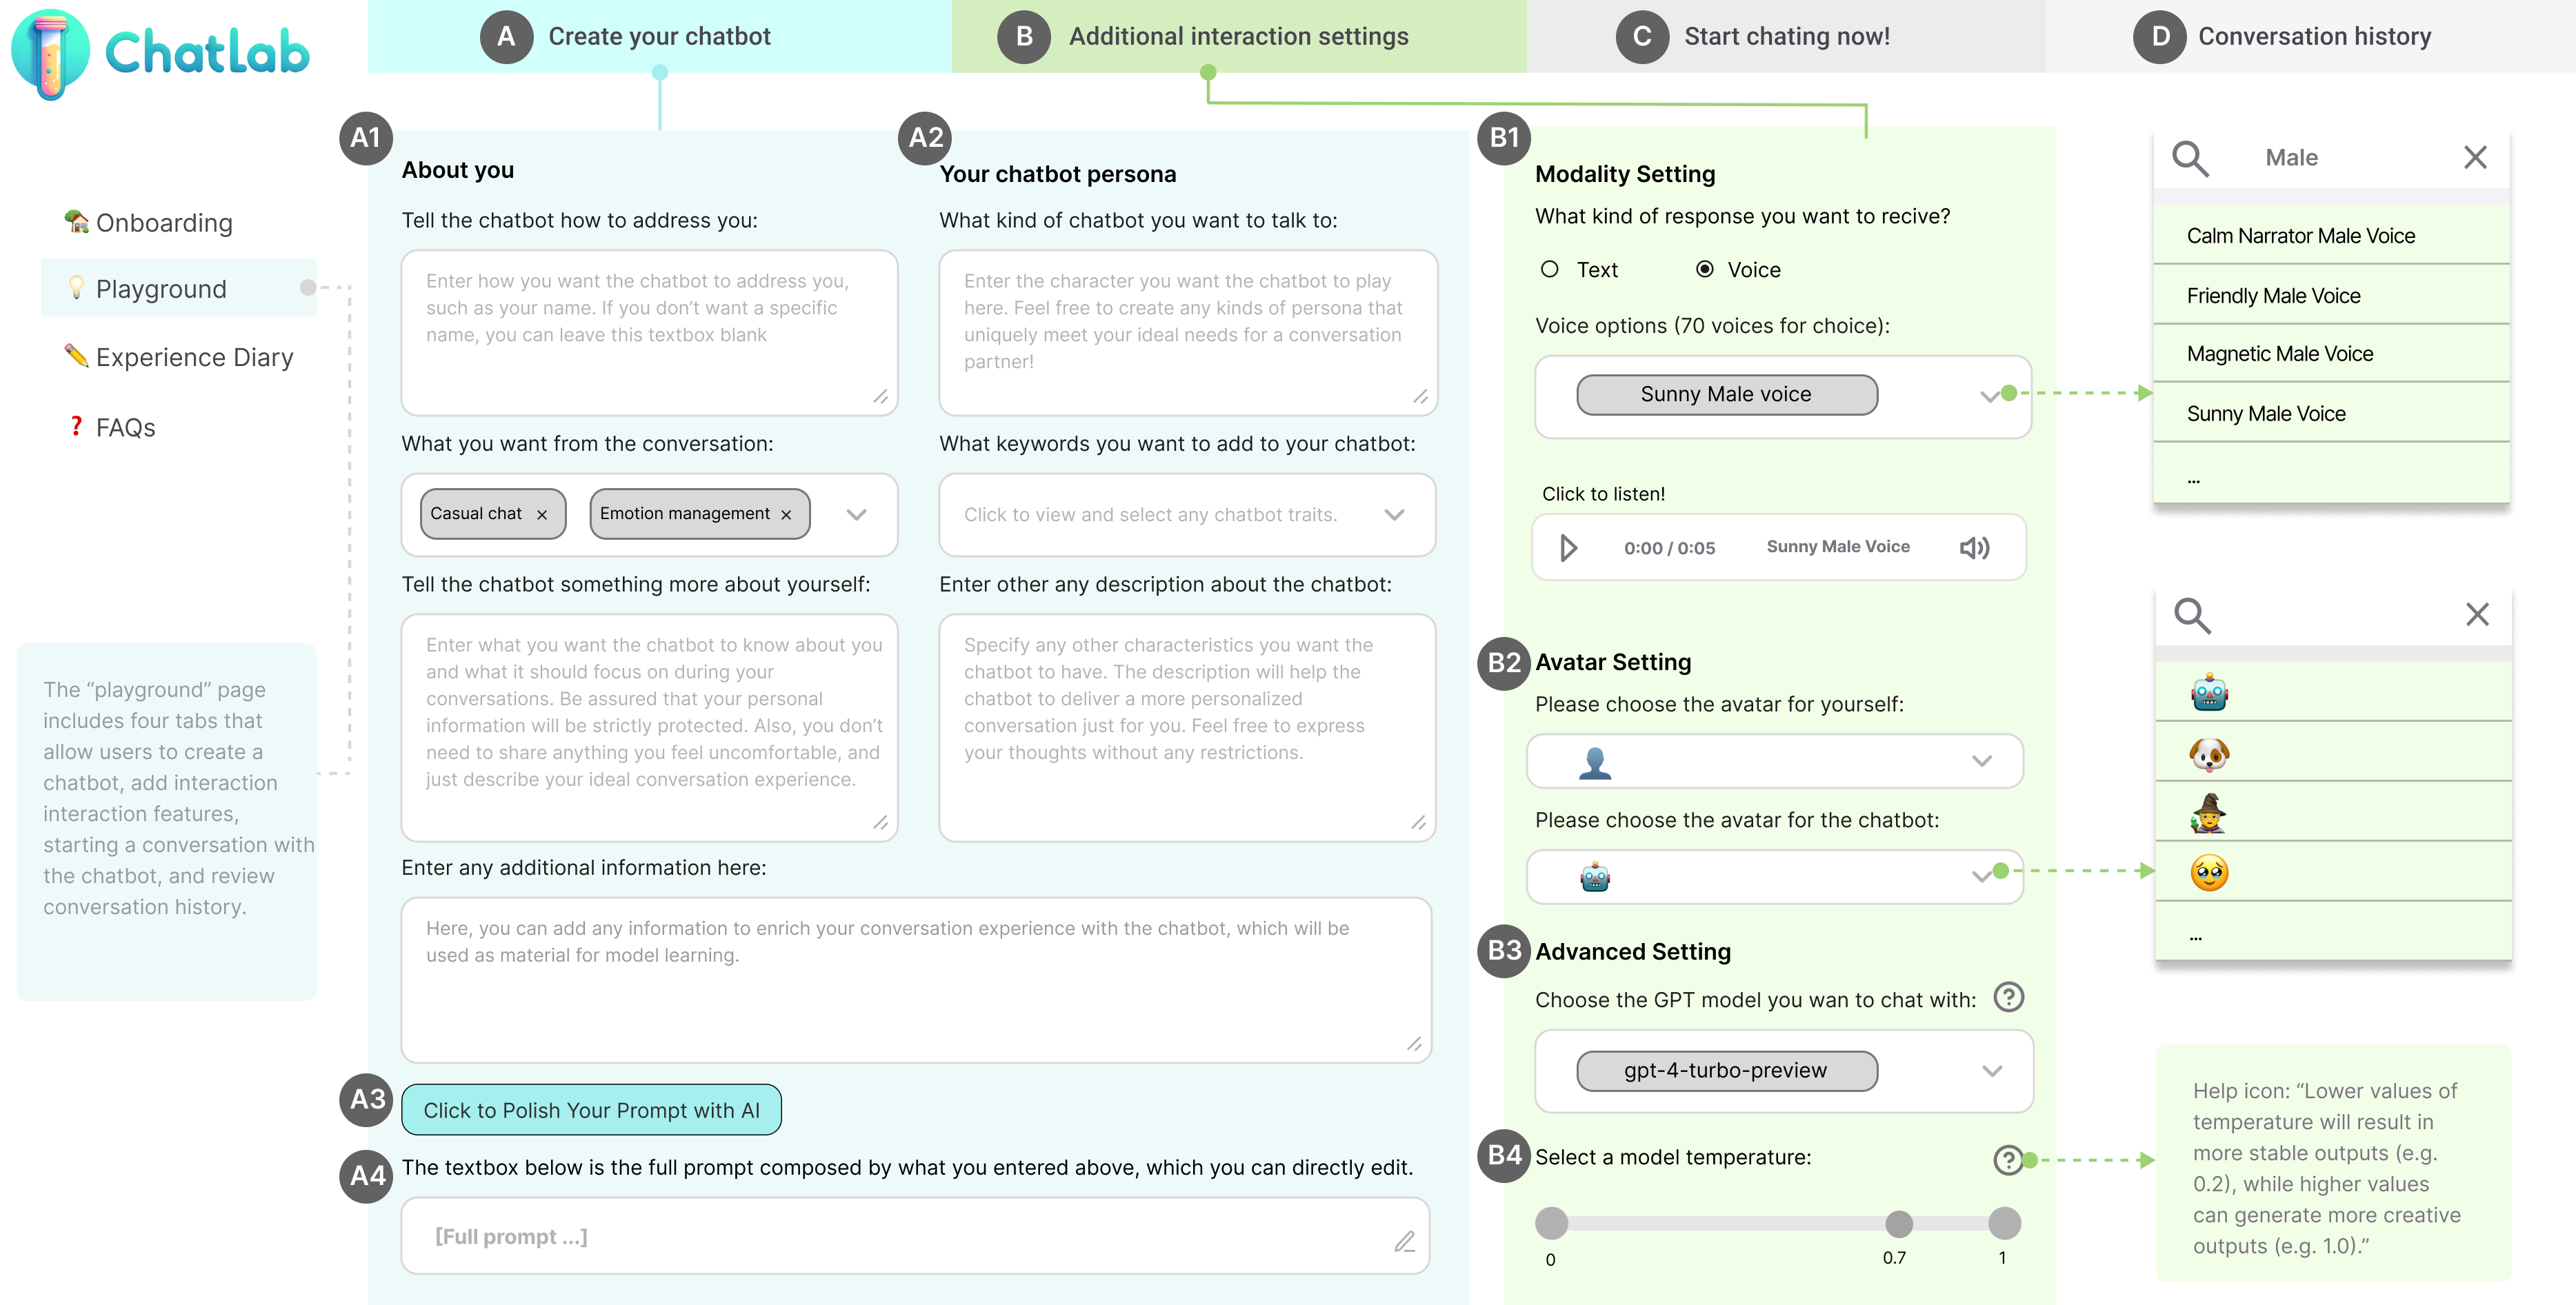This screenshot has height=1305, width=2576.
Task: Remove the Casual chat tag
Action: [542, 514]
